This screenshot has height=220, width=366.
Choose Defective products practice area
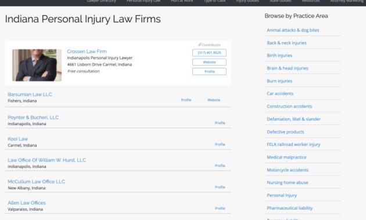coord(285,132)
